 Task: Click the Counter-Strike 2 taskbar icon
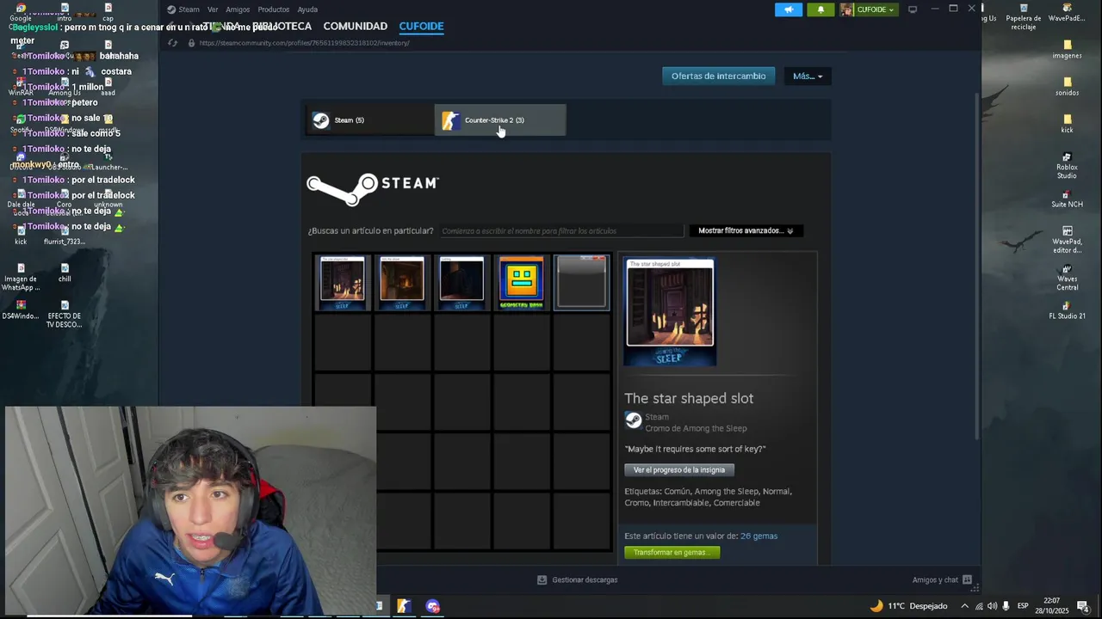[403, 606]
